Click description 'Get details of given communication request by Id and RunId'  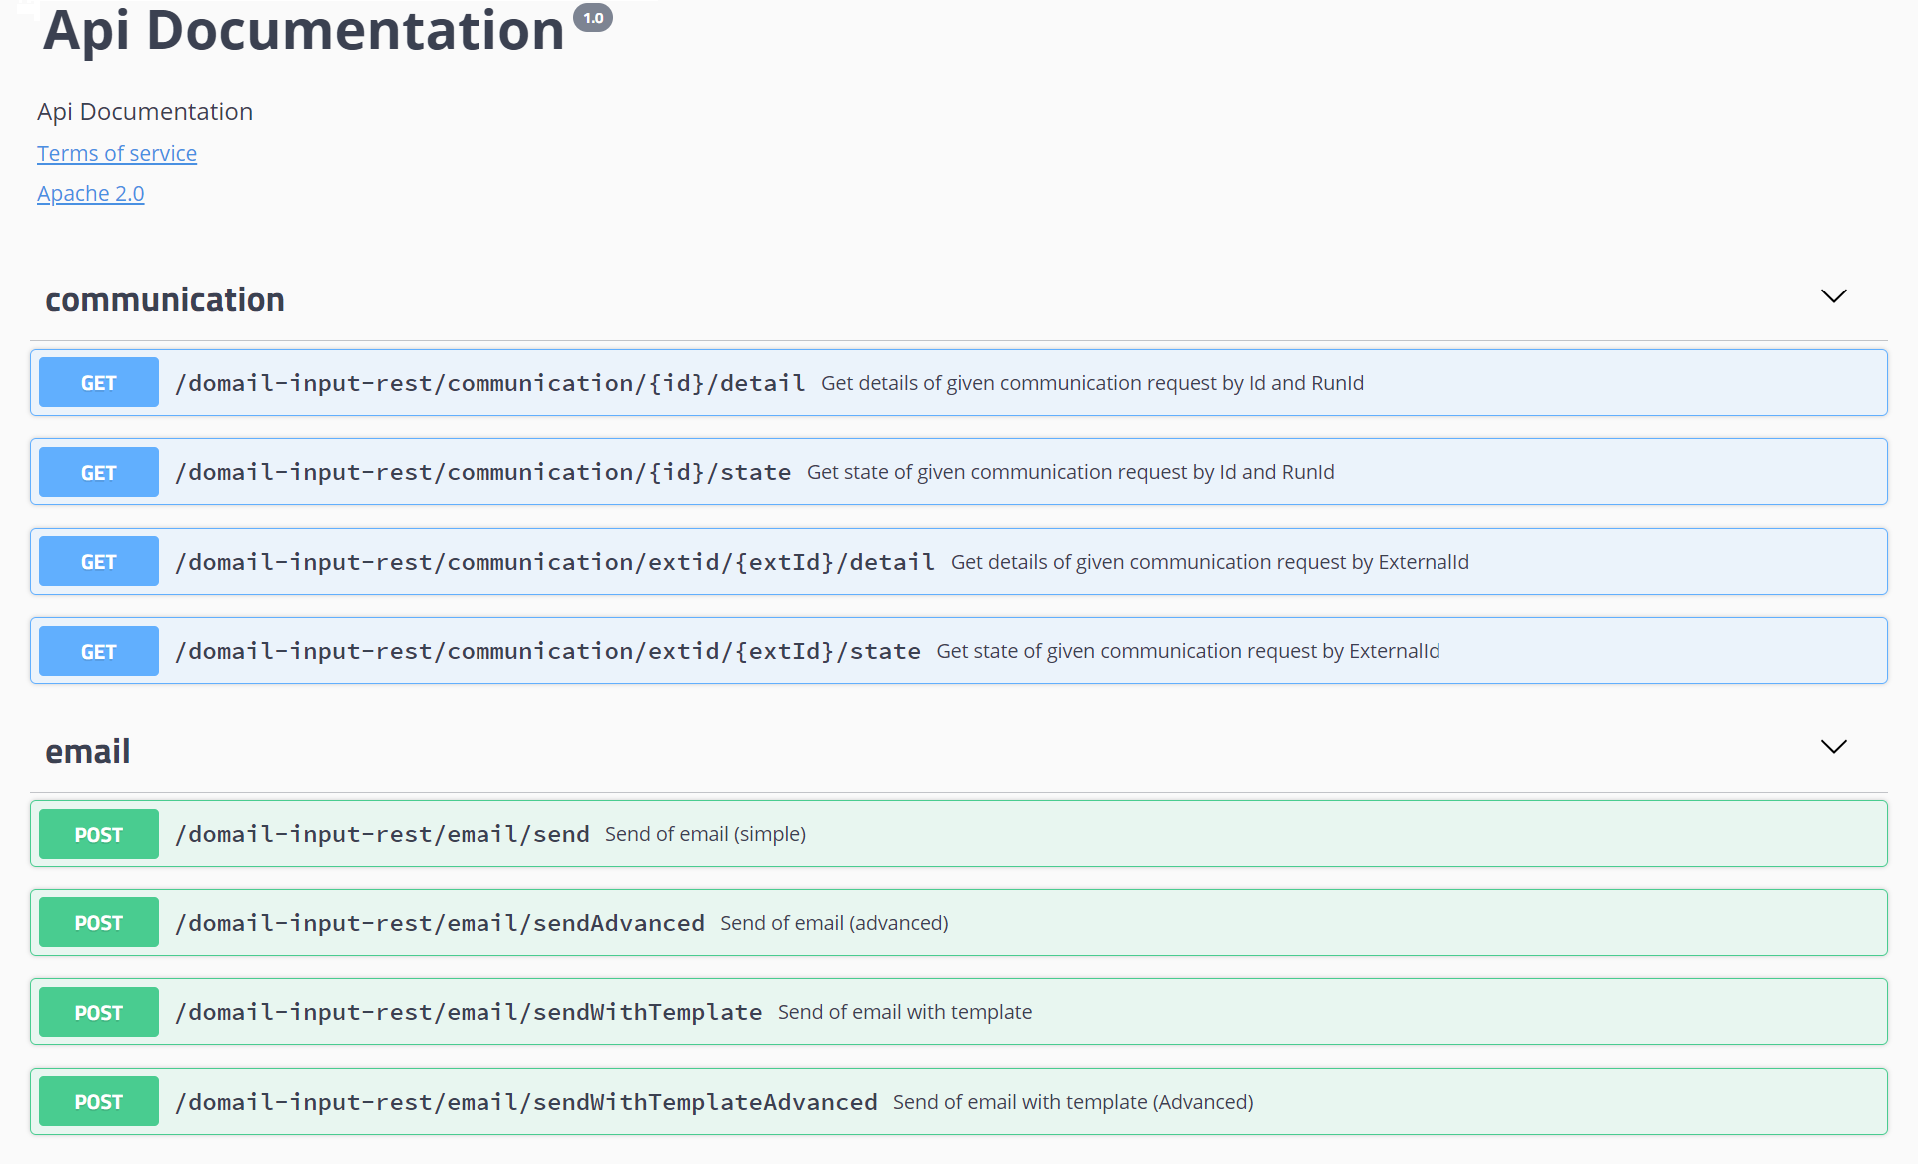(1092, 383)
